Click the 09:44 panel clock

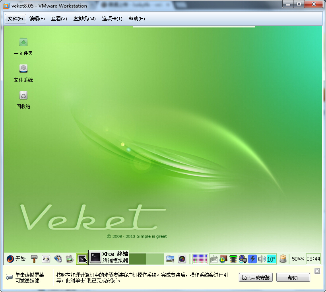tap(313, 259)
